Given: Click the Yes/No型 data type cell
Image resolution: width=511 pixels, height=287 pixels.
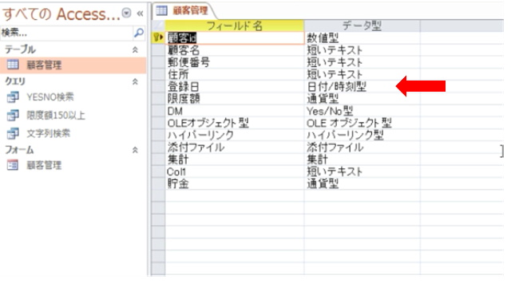Looking at the screenshot, I should (362, 111).
